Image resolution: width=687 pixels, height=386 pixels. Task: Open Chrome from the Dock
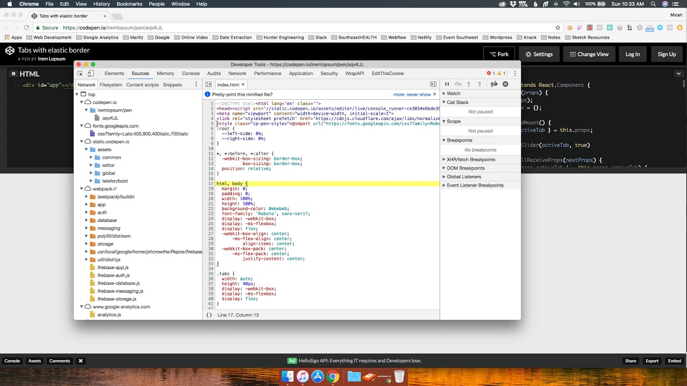[333, 377]
